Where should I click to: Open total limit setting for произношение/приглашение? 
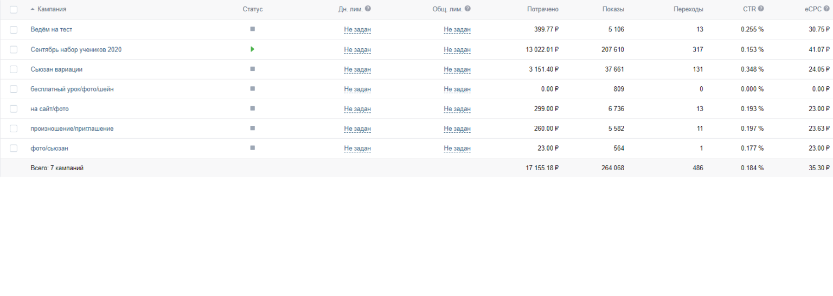point(457,129)
